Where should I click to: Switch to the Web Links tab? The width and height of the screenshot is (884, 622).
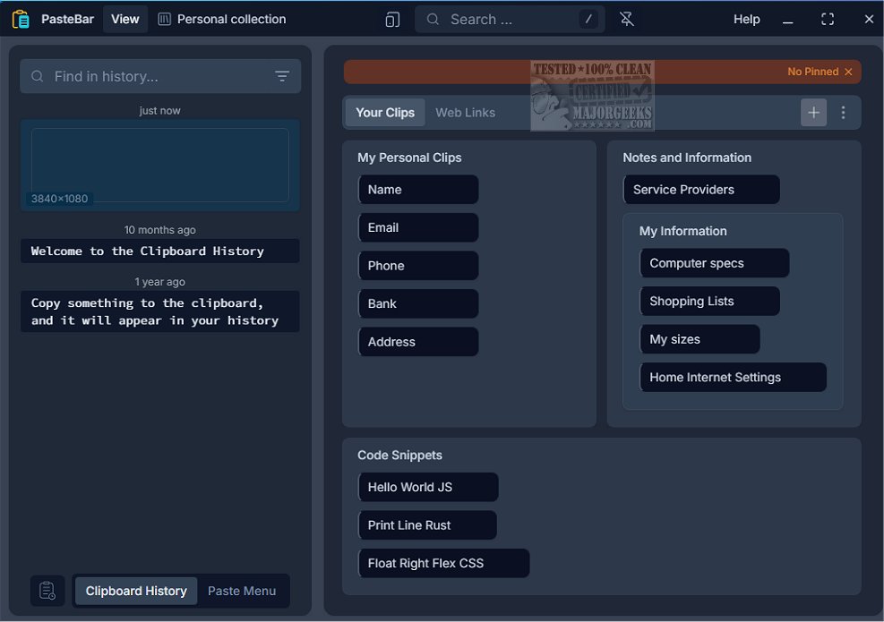(x=465, y=113)
